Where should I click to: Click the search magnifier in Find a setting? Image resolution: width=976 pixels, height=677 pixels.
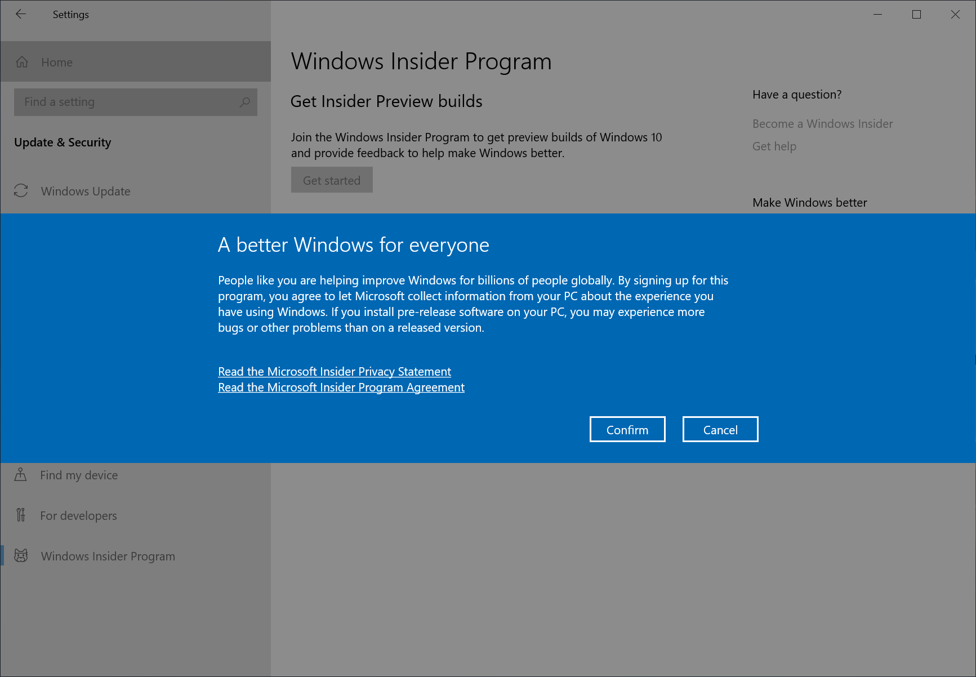pos(244,103)
